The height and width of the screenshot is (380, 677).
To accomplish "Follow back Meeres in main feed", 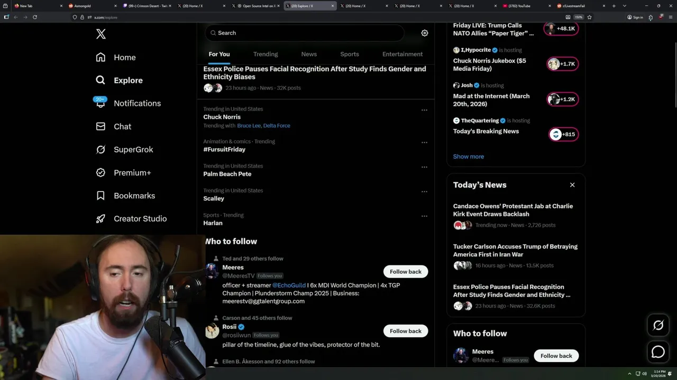I will pos(406,272).
